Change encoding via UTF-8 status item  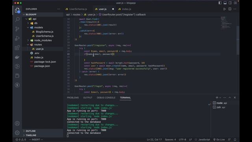(x=182, y=140)
